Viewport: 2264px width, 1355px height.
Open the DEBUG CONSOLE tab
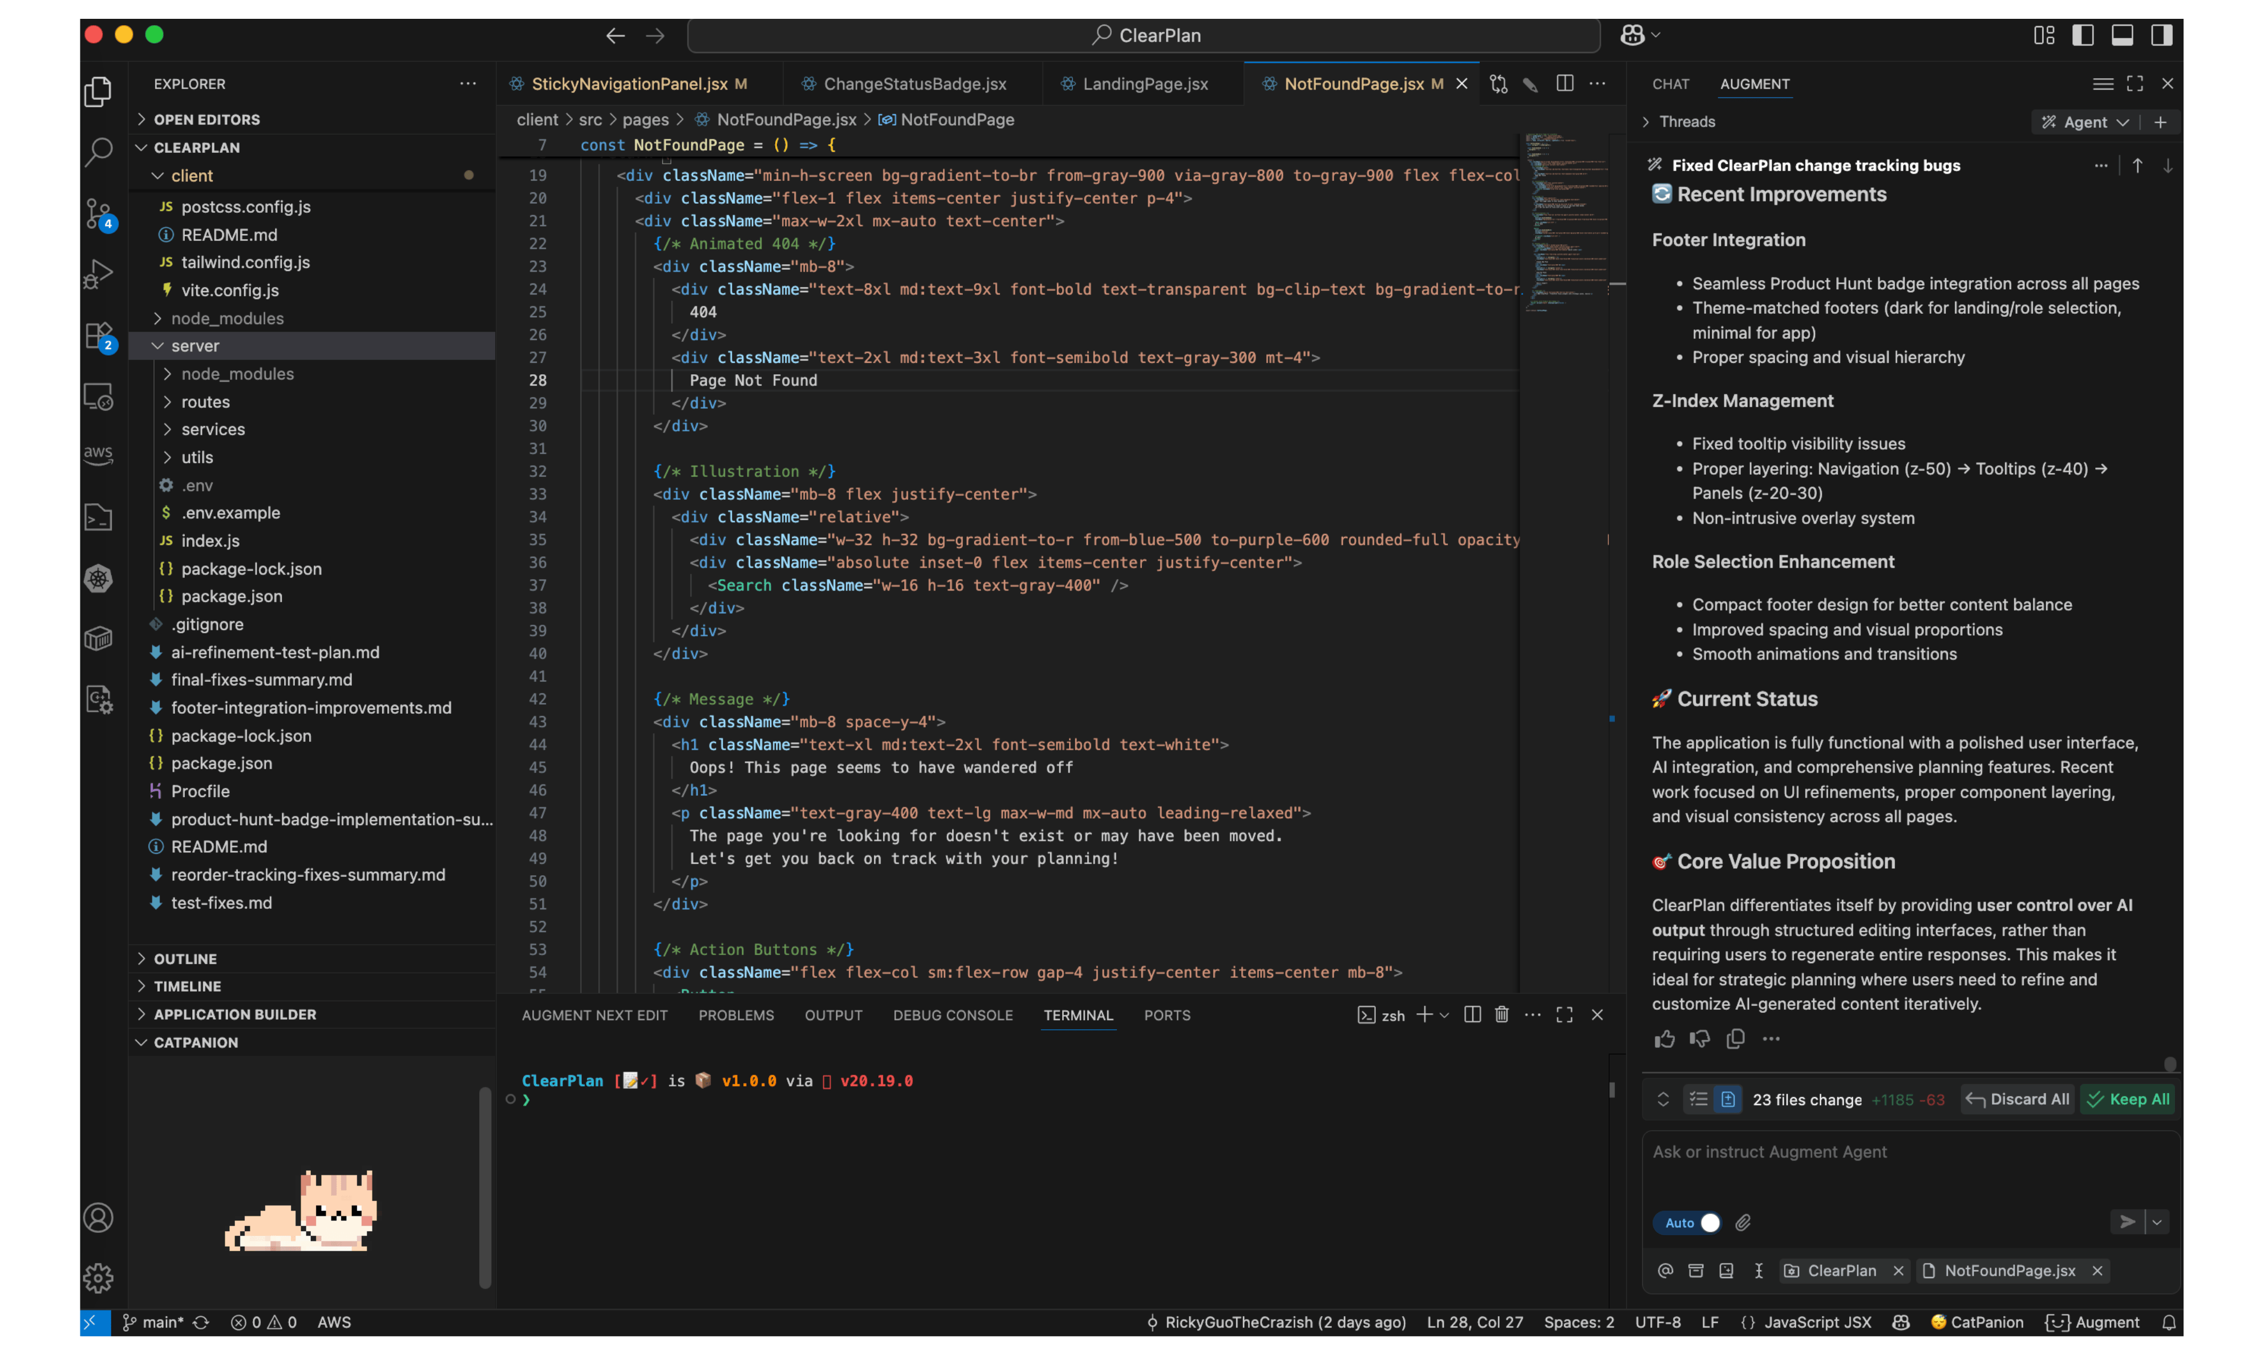[x=952, y=1014]
